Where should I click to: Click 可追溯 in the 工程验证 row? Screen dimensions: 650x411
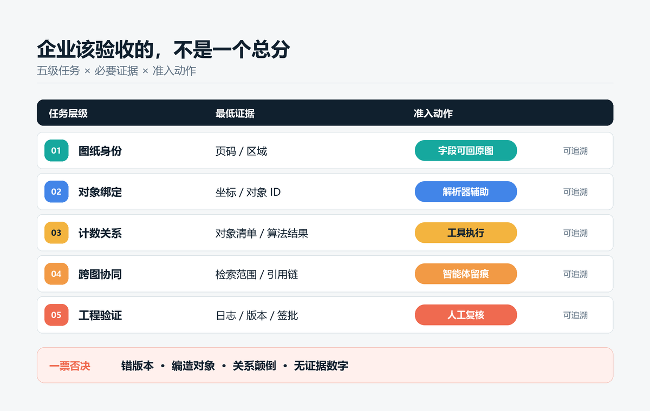click(x=575, y=315)
